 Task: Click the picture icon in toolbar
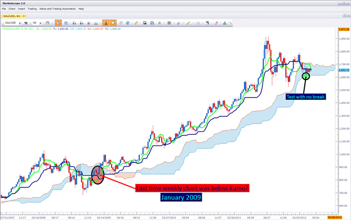(x=145, y=23)
